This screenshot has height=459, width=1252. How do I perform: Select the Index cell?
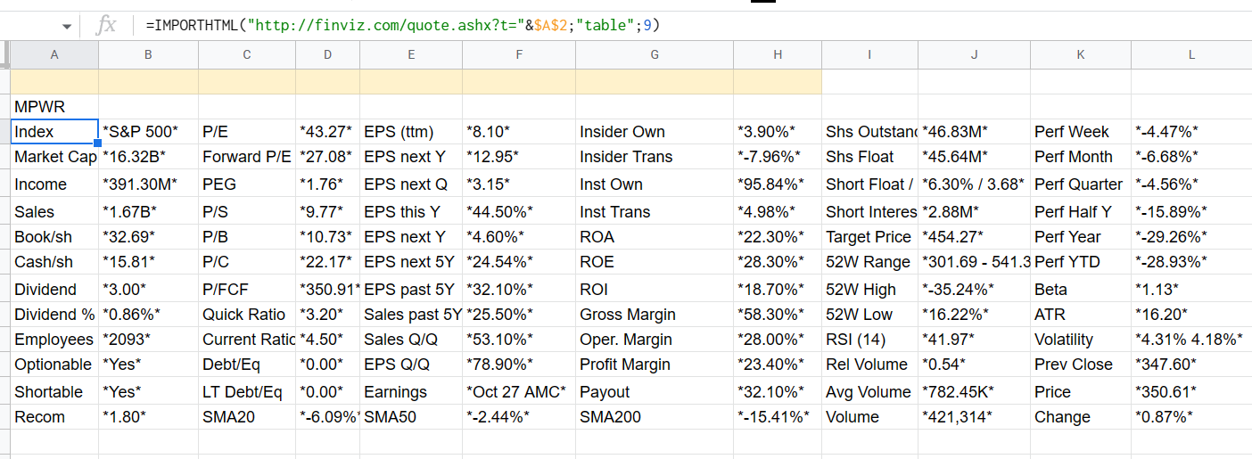coord(54,132)
